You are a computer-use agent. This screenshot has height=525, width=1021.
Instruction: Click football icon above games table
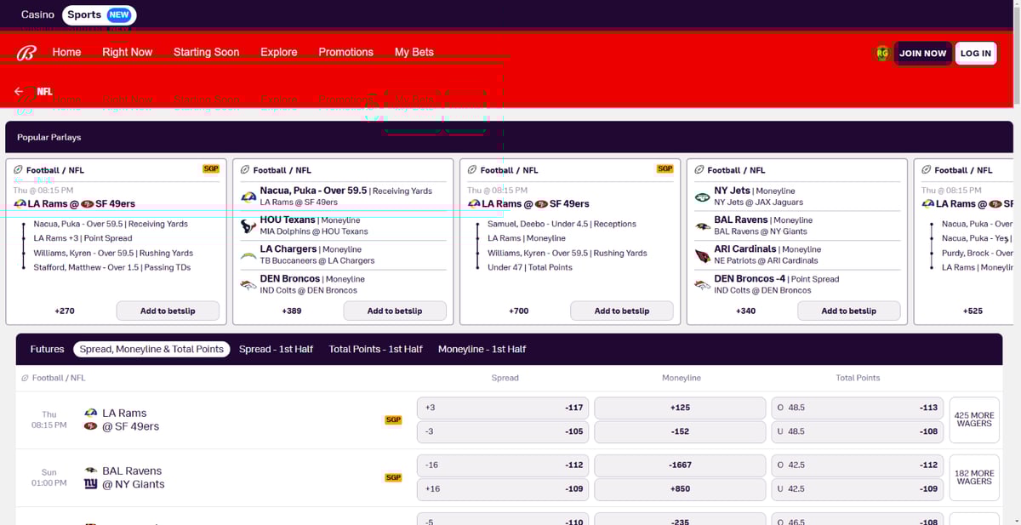point(26,378)
